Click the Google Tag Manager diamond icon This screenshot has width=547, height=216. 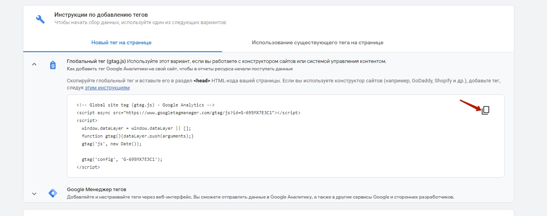53,193
